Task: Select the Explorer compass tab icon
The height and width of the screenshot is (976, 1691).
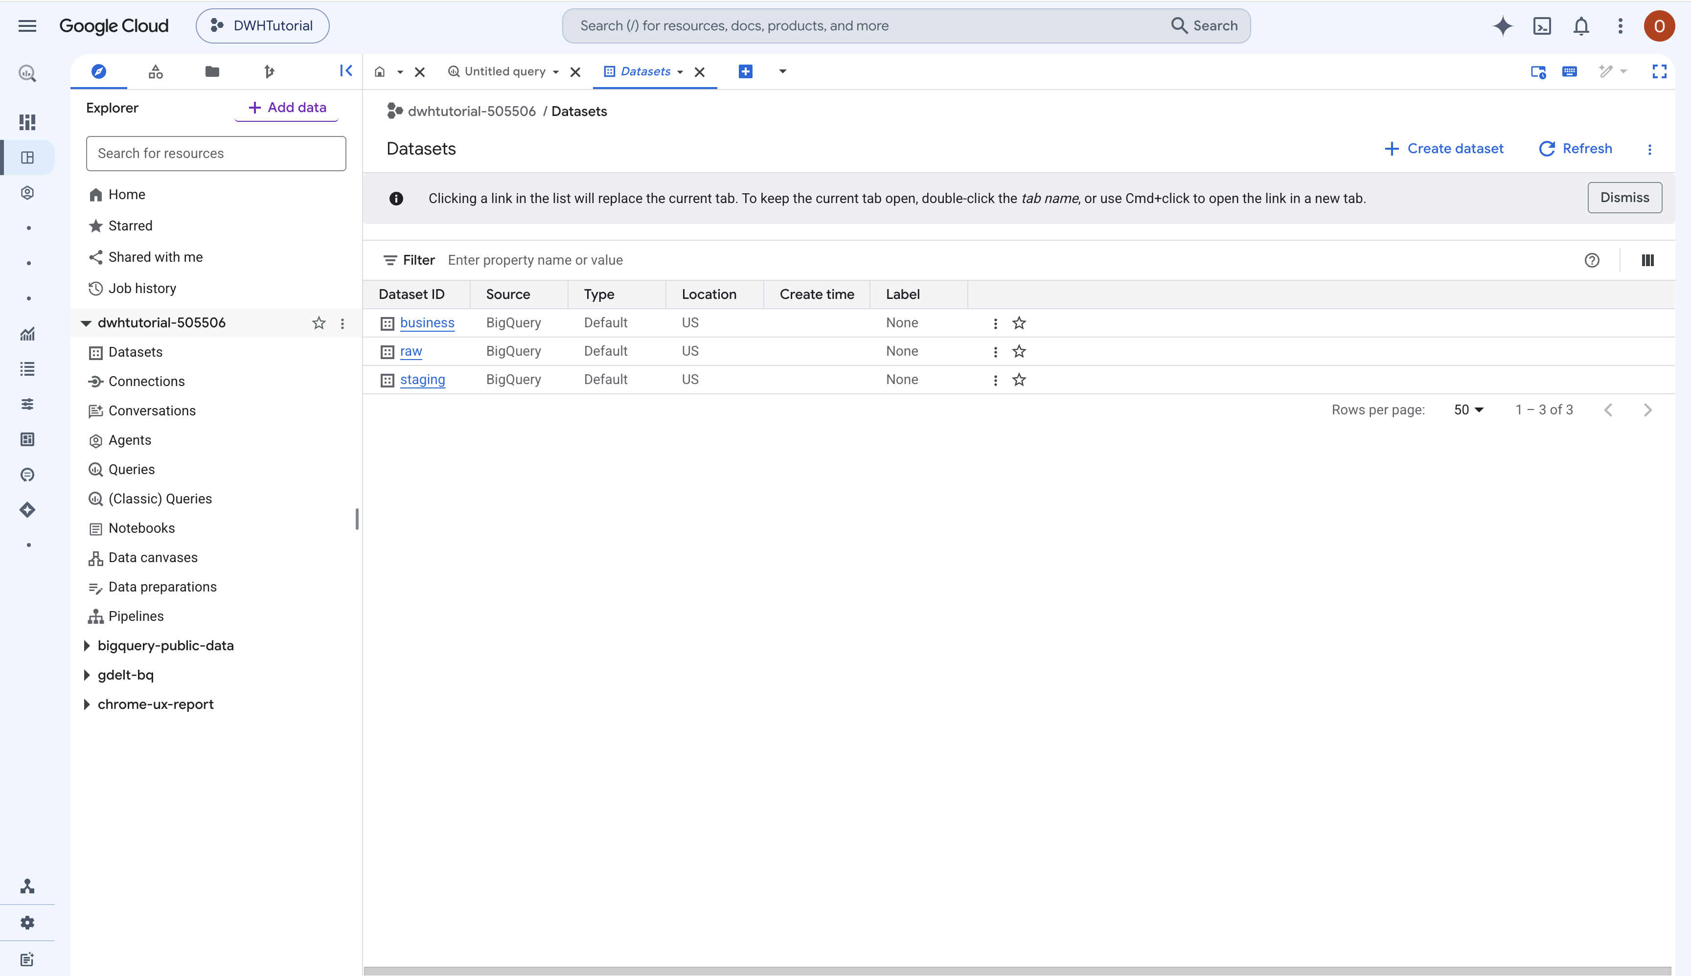Action: (98, 71)
